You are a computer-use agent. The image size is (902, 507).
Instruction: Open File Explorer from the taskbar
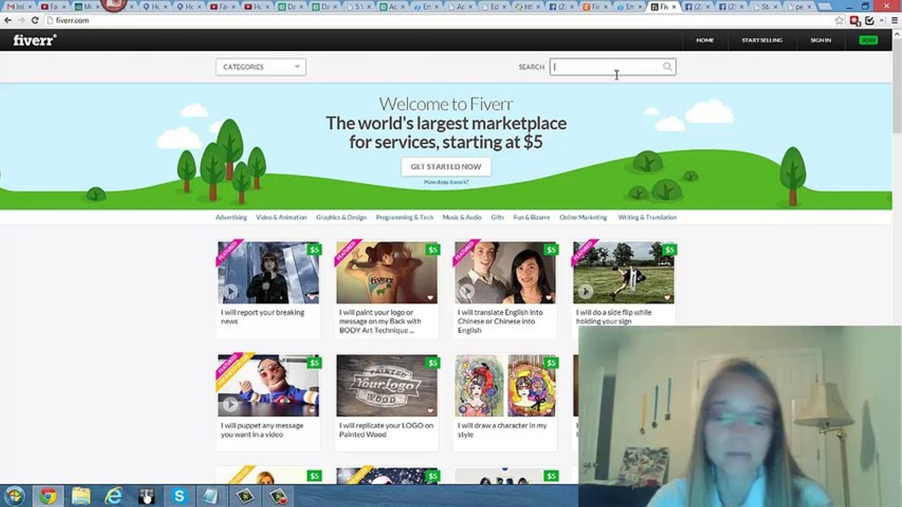[x=80, y=496]
